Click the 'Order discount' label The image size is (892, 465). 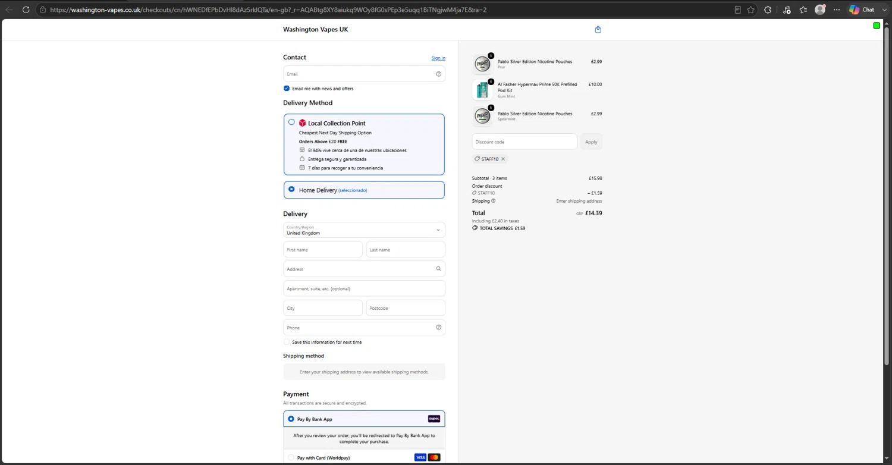coord(487,186)
